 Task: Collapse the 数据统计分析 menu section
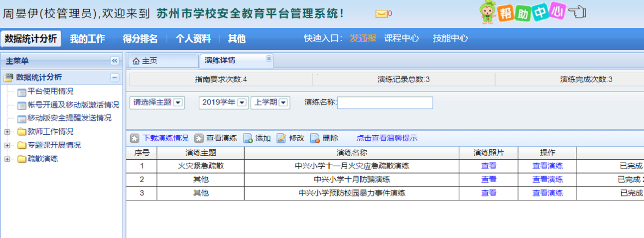[x=114, y=78]
